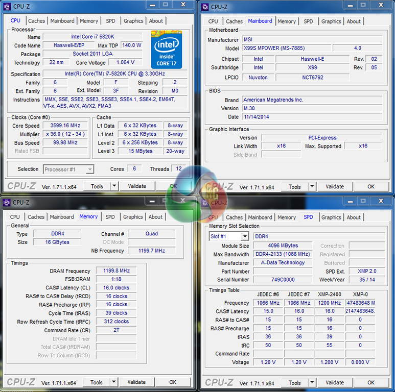Minimize the Mainboard CPU-Z window
Viewport: 395px width, 392px height.
pyautogui.click(x=350, y=5)
